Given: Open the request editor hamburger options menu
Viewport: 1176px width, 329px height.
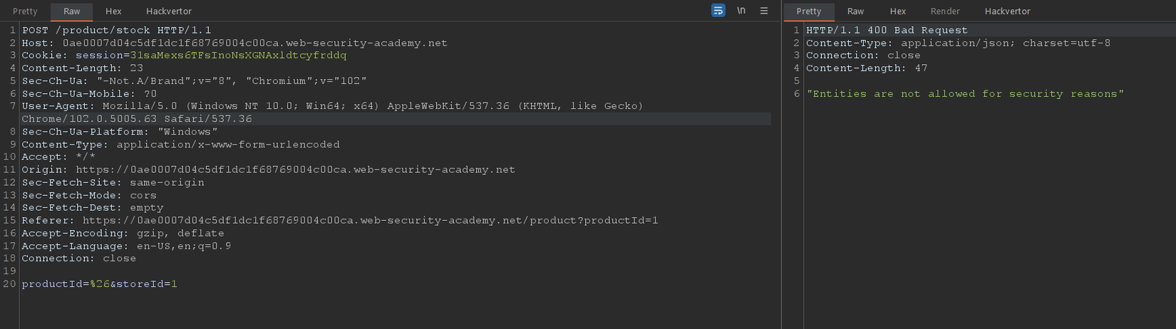Looking at the screenshot, I should coord(764,11).
